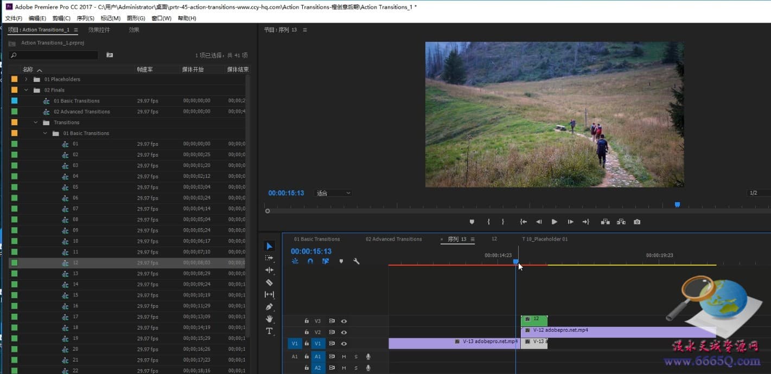Select the Selection tool arrow
The image size is (771, 374).
pos(269,246)
